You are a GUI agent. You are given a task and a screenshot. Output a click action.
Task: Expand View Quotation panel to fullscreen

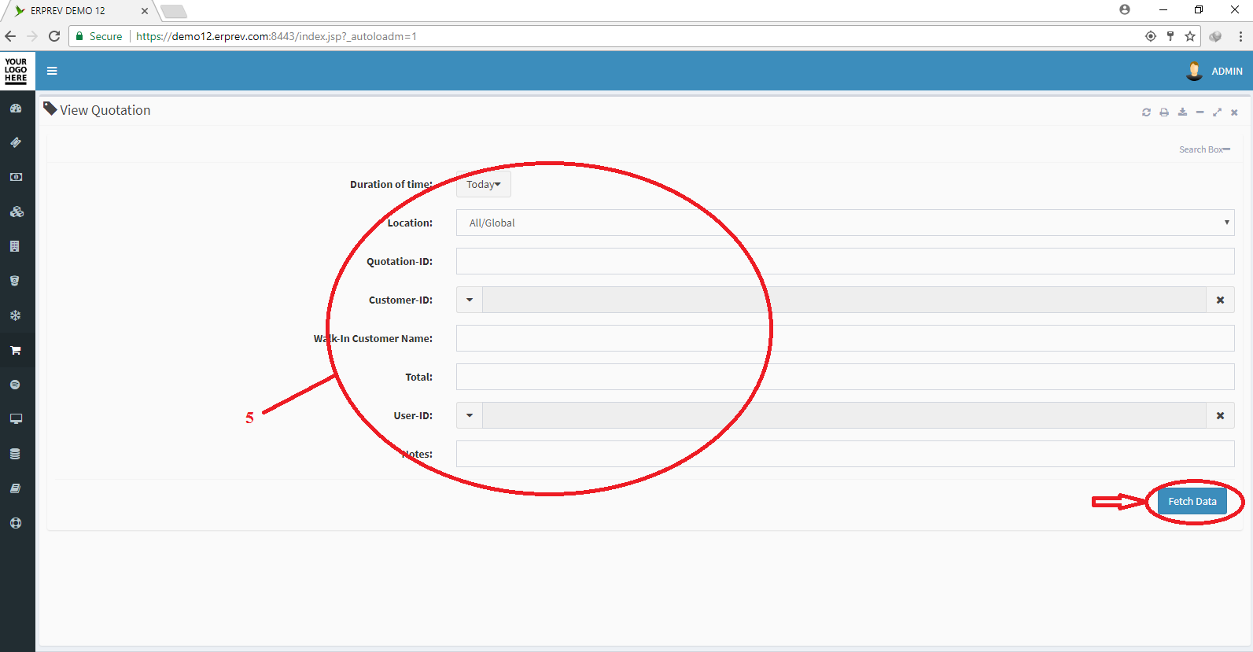[x=1217, y=112]
